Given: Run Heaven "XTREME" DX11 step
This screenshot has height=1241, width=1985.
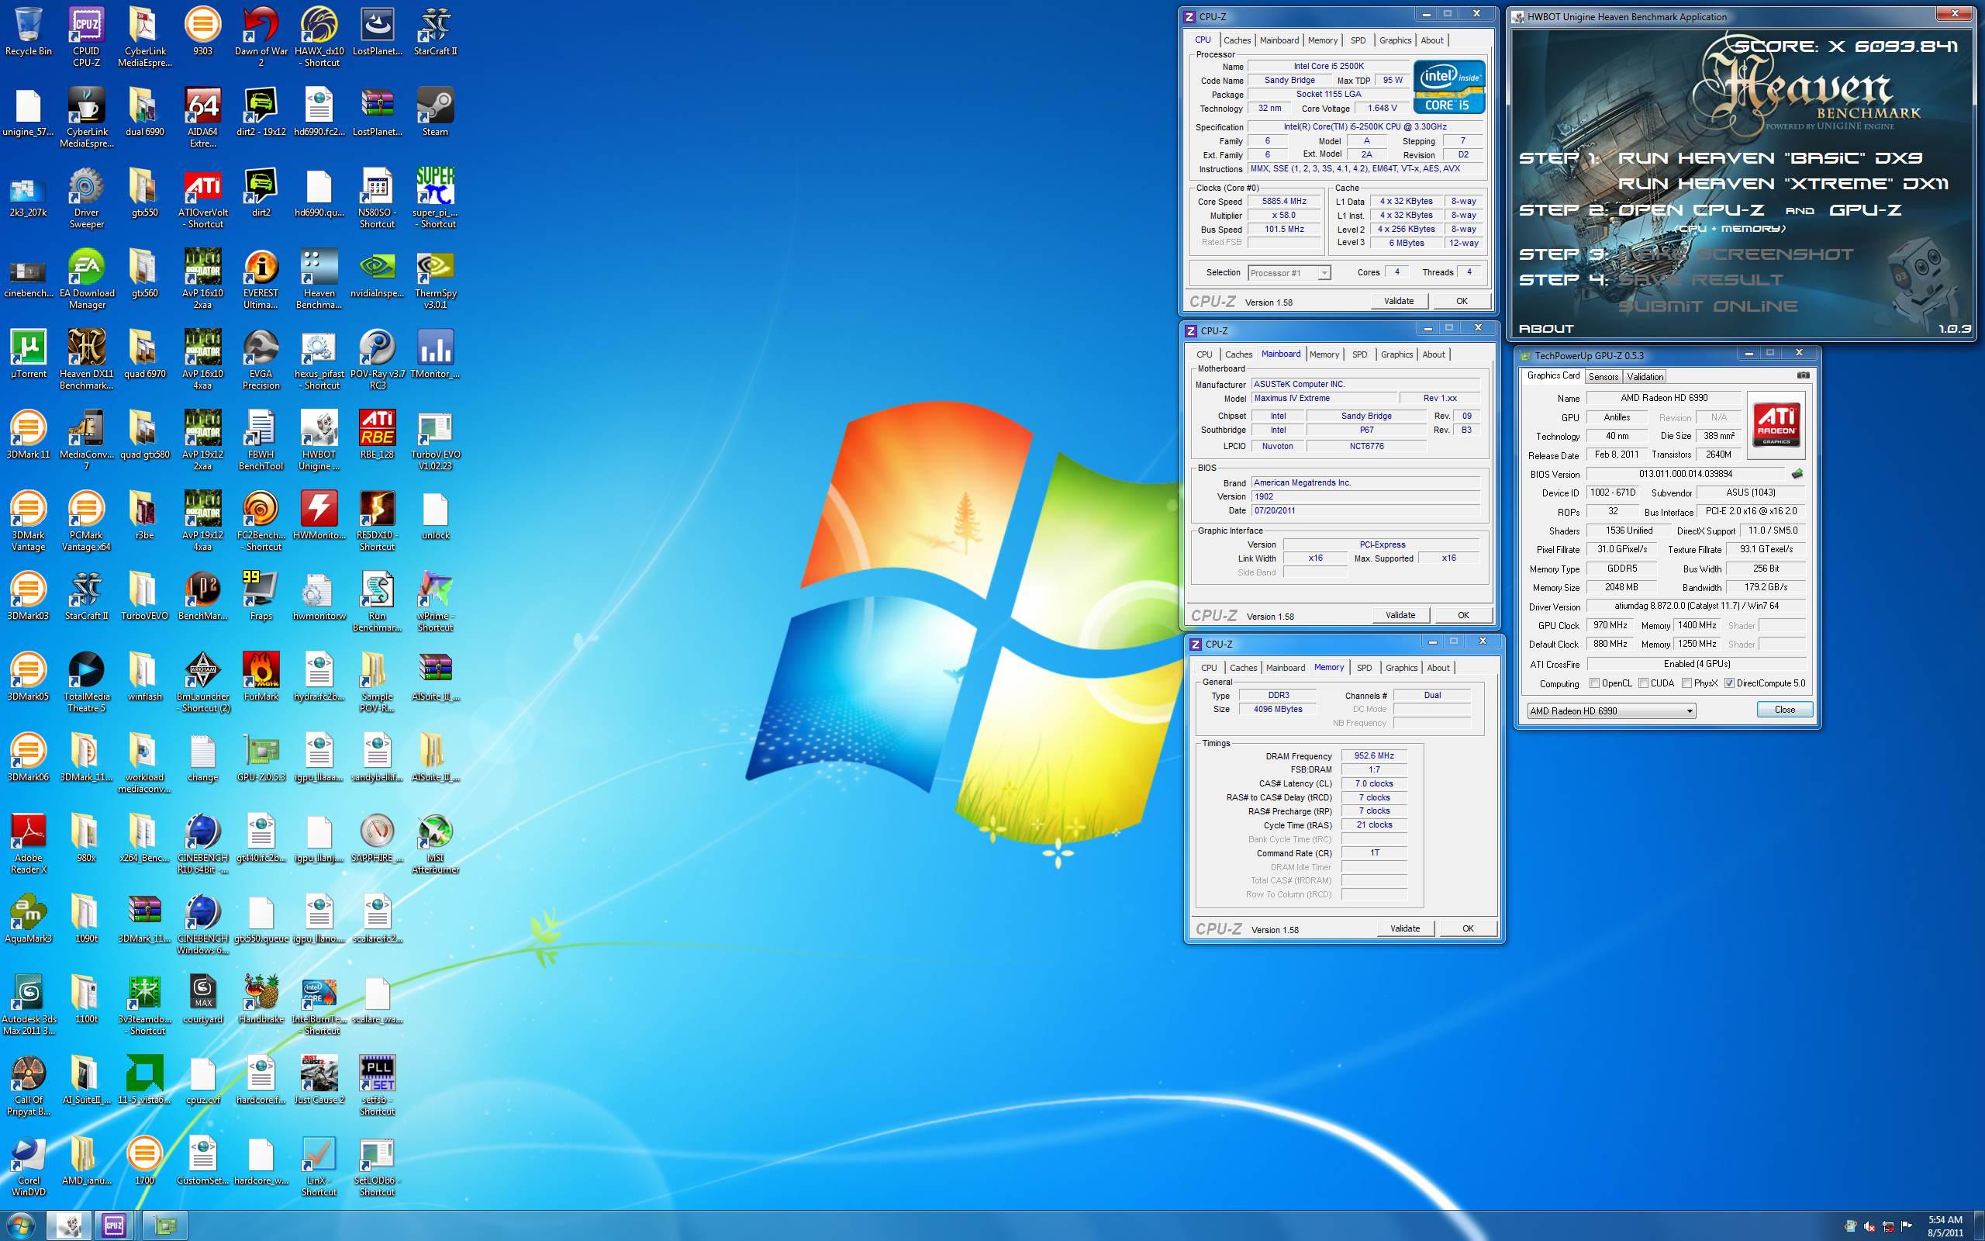Looking at the screenshot, I should coord(1783,183).
